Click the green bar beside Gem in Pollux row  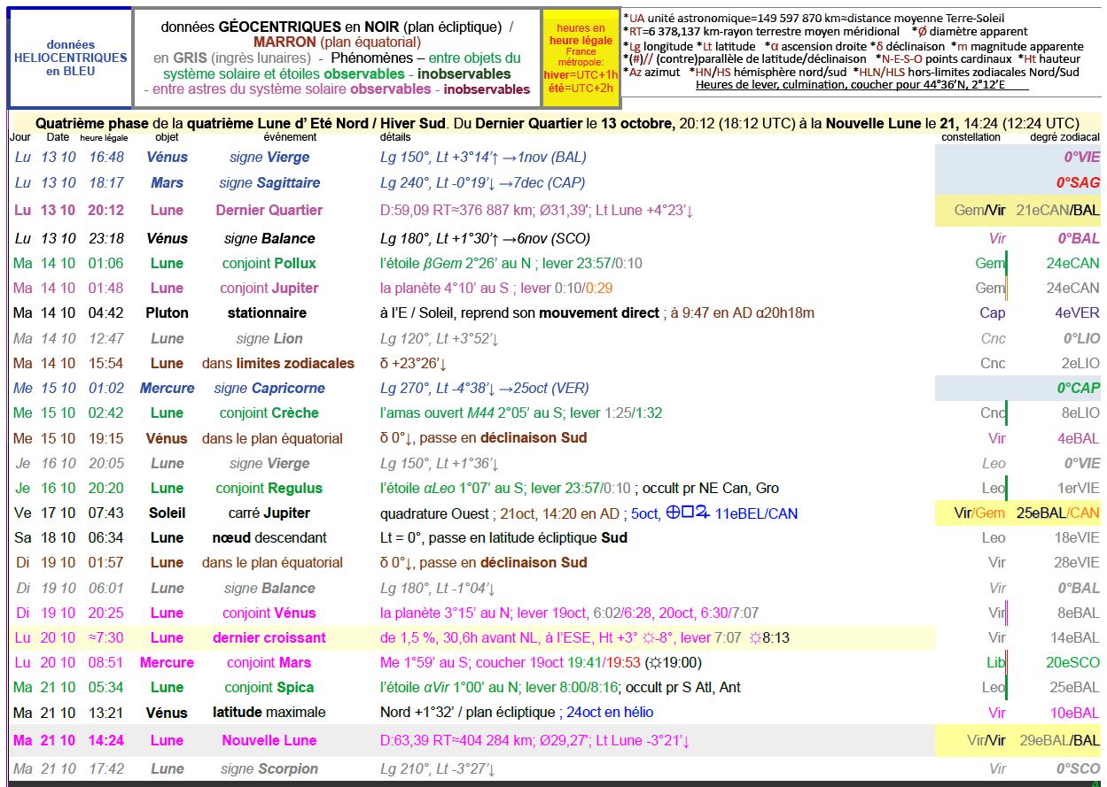(x=1006, y=263)
